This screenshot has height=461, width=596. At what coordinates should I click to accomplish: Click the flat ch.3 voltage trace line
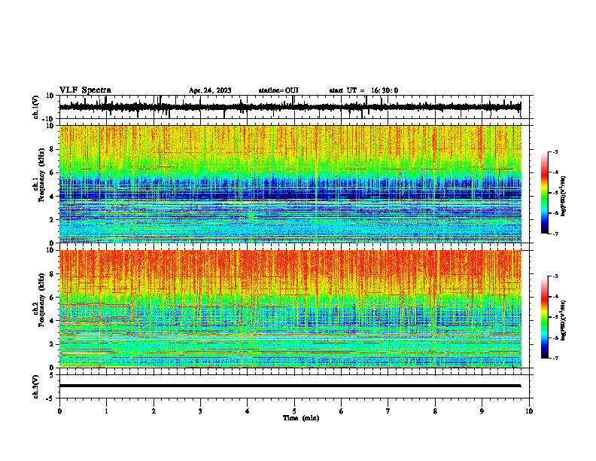[290, 386]
